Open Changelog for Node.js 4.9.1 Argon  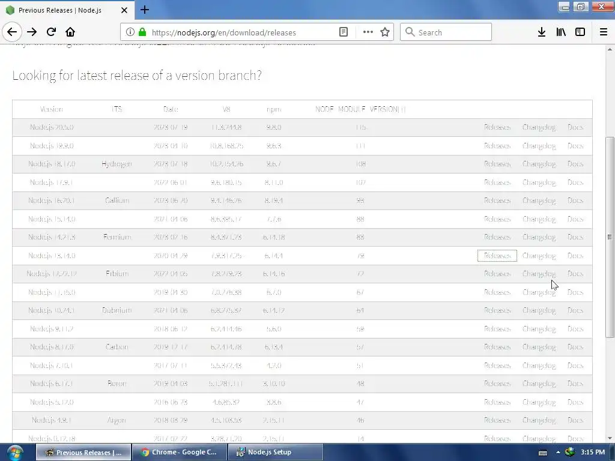tap(539, 420)
